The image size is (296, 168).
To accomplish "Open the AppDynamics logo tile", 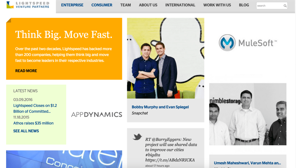I will click(x=97, y=114).
